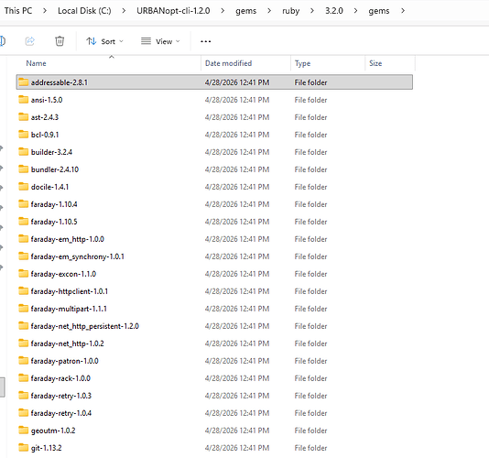The width and height of the screenshot is (489, 458).
Task: Open the View dropdown
Action: coord(160,41)
